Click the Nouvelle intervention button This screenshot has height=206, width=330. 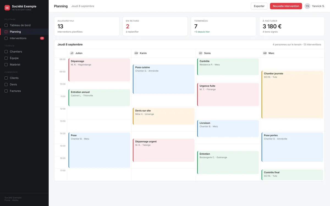coord(286,6)
